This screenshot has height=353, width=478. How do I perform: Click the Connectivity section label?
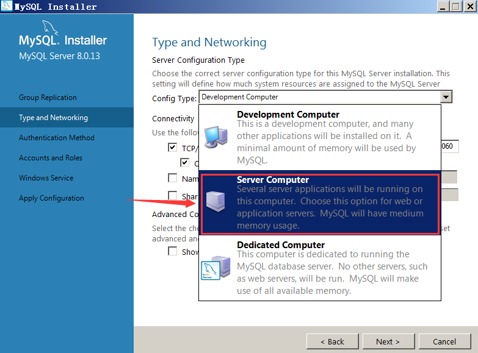[x=173, y=118]
